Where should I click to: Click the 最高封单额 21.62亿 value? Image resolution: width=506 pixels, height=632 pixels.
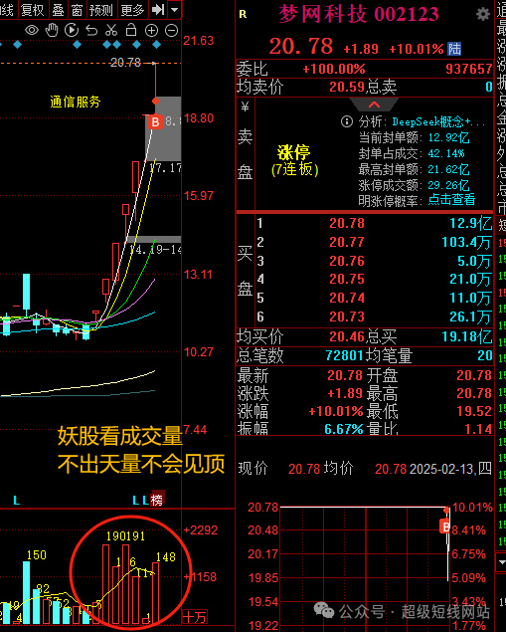pos(448,169)
